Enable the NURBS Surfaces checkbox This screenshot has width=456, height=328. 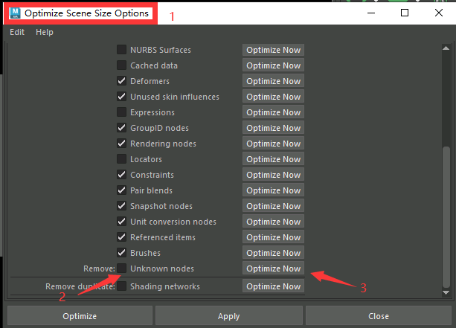(121, 50)
